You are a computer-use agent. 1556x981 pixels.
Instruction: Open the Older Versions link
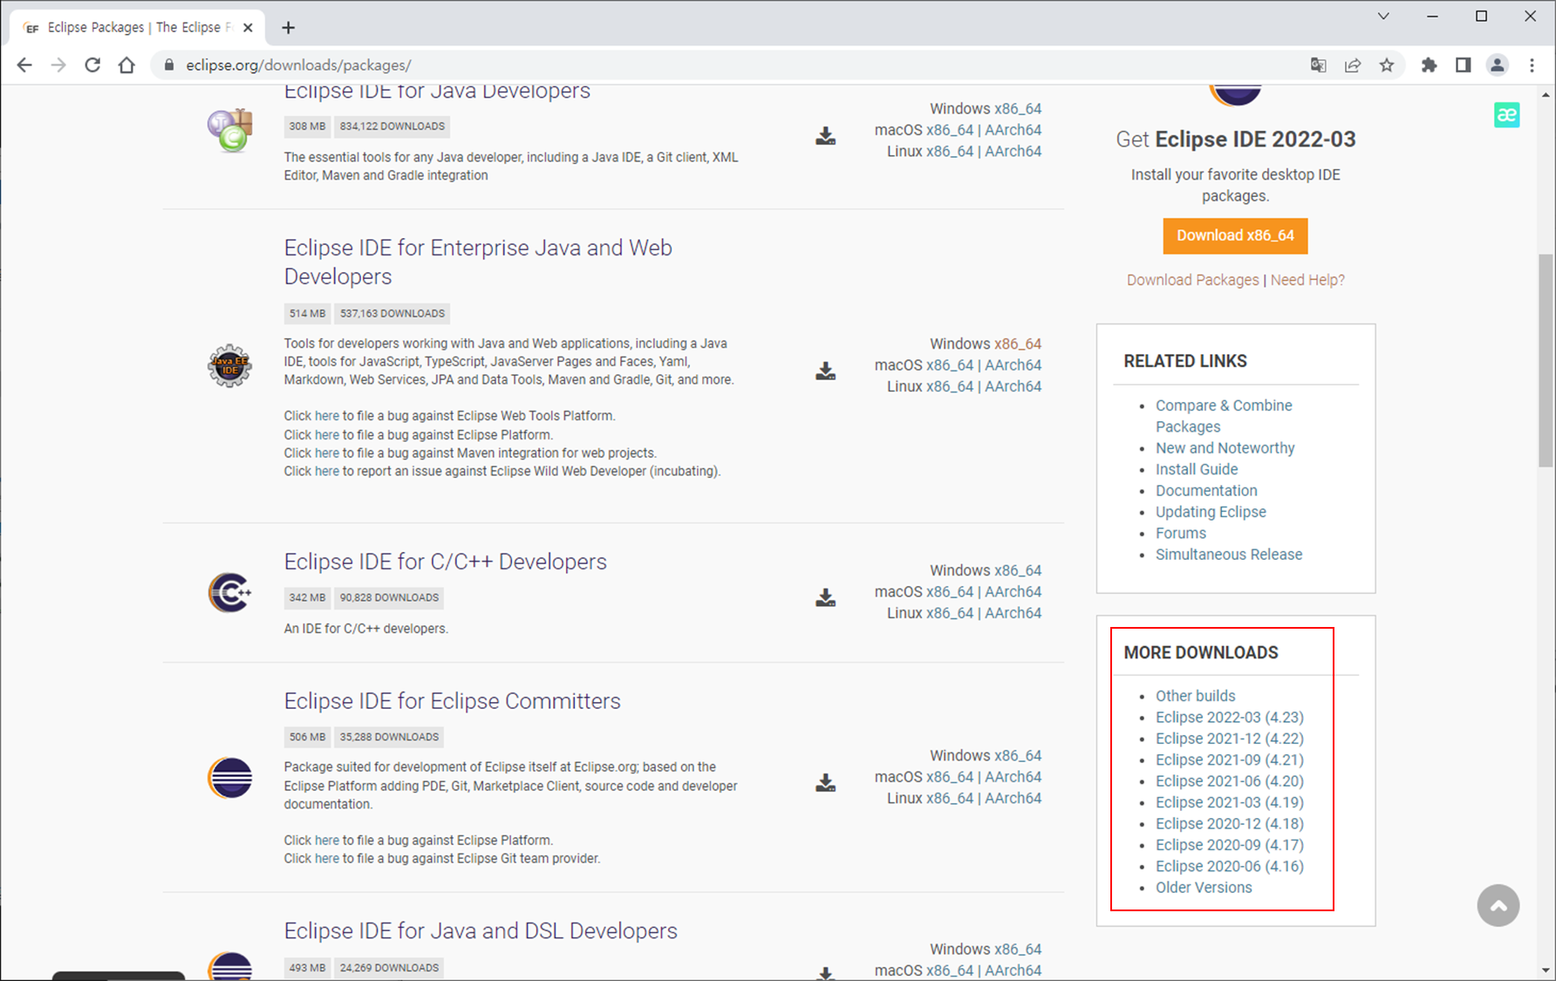click(x=1204, y=888)
